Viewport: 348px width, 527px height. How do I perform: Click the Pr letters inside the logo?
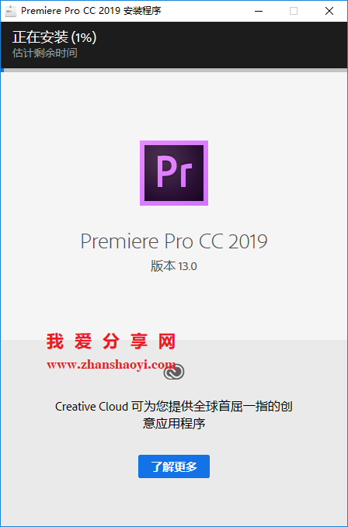(x=174, y=171)
